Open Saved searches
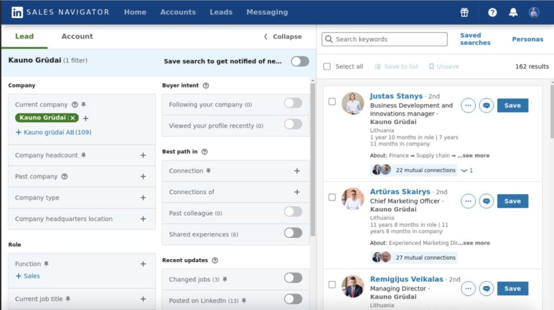 click(x=475, y=39)
